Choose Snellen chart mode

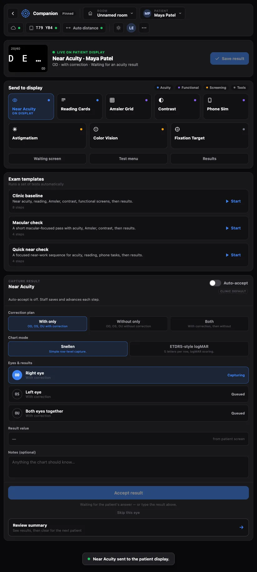point(68,349)
